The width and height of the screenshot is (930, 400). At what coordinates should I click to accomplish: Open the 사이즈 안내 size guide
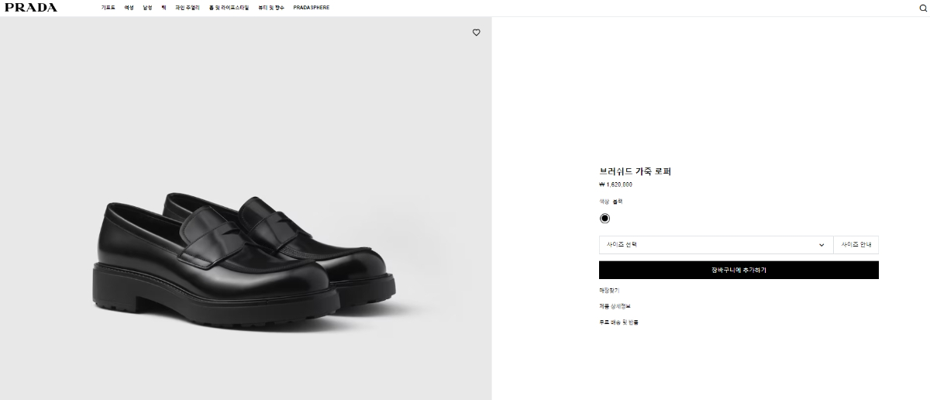click(856, 245)
